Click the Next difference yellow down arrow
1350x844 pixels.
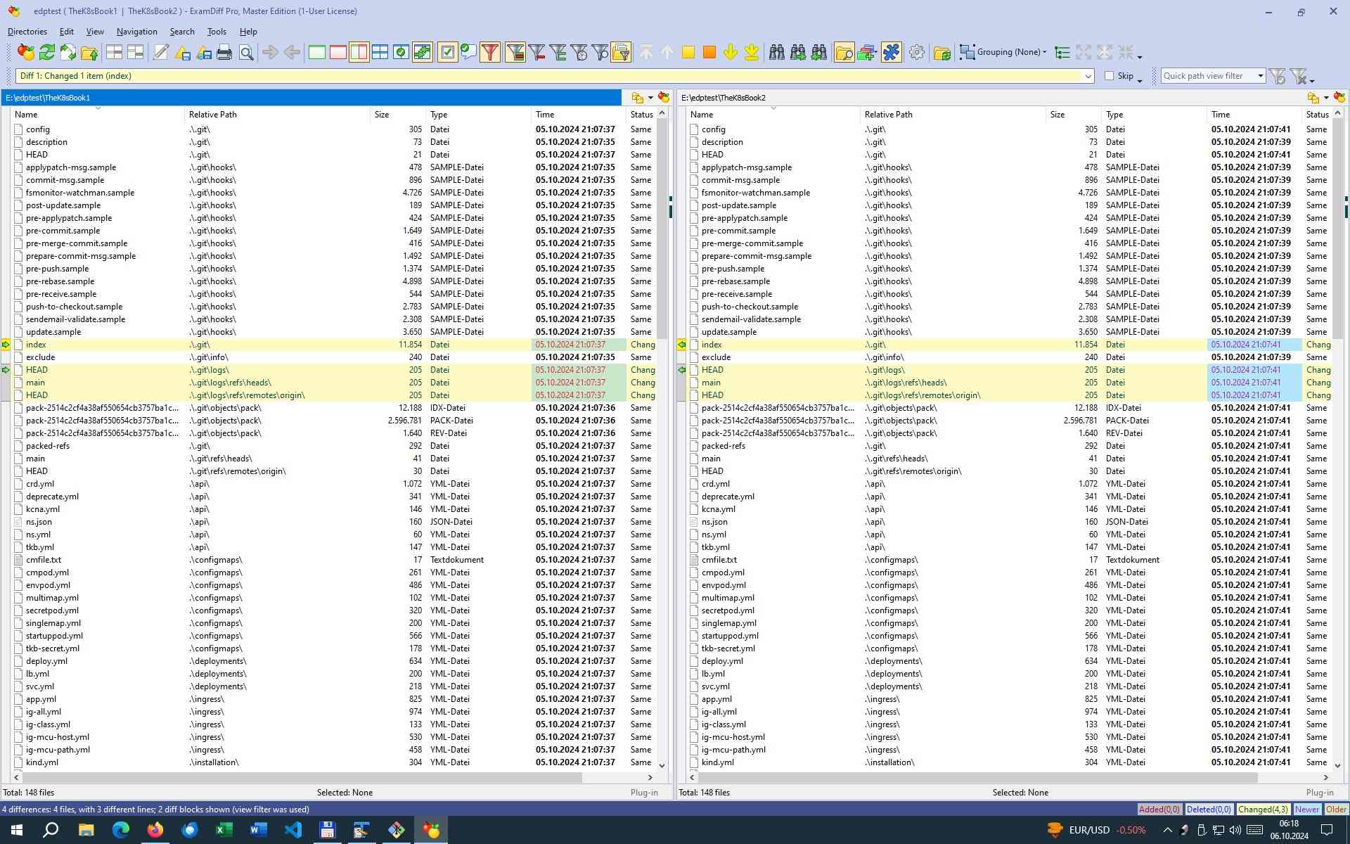click(x=731, y=52)
